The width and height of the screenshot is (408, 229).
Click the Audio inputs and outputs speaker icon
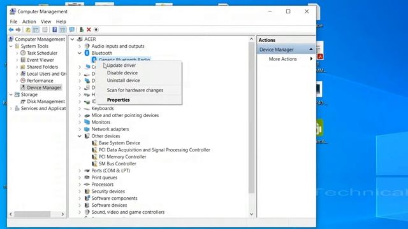(87, 46)
